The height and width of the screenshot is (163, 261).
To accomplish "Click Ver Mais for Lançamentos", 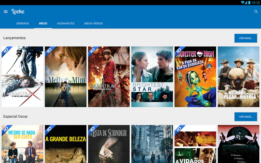I will click(x=246, y=38).
